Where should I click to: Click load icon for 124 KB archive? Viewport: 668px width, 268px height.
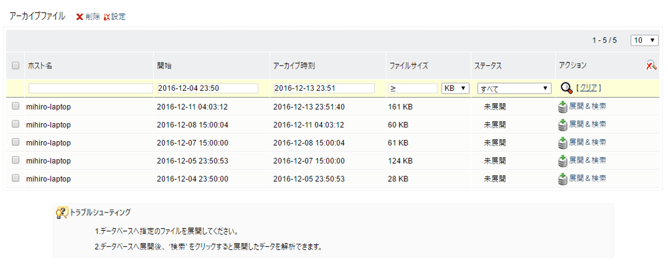pos(563,161)
